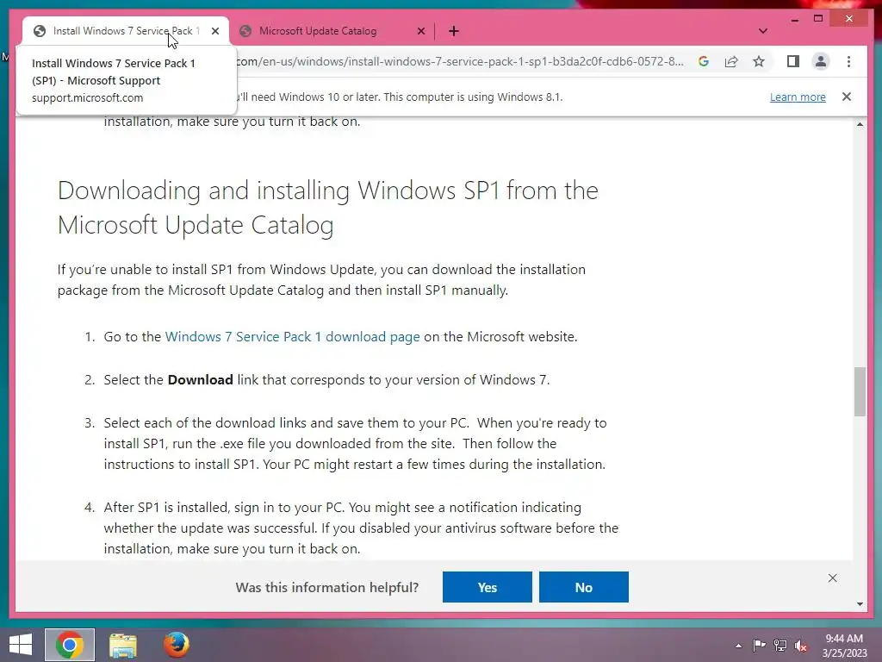
Task: Open a new browser tab
Action: pyautogui.click(x=454, y=31)
